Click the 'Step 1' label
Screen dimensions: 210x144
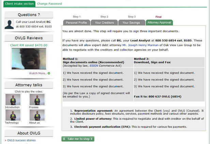coord(77,17)
